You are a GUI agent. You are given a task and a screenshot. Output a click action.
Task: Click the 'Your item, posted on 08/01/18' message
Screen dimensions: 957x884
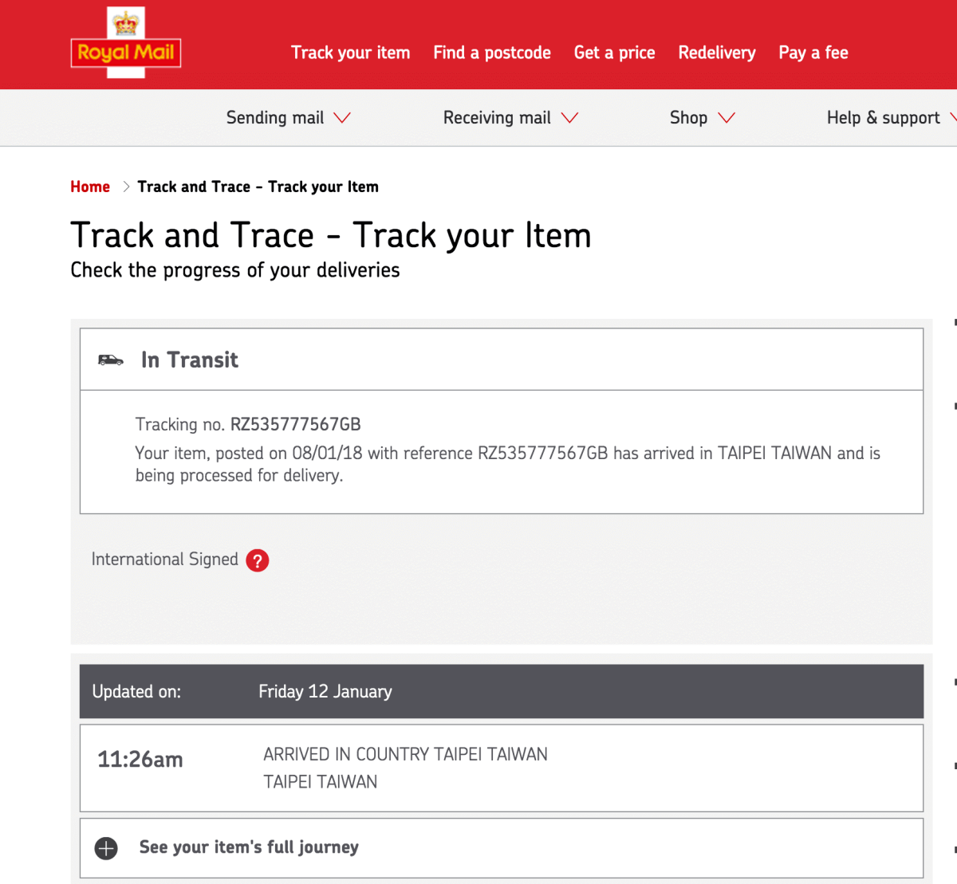click(508, 464)
